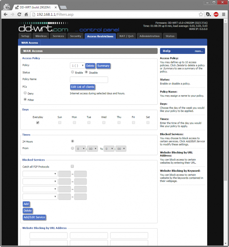Click the D extension icon in toolbar
Image resolution: width=229 pixels, height=247 pixels.
coord(208,15)
